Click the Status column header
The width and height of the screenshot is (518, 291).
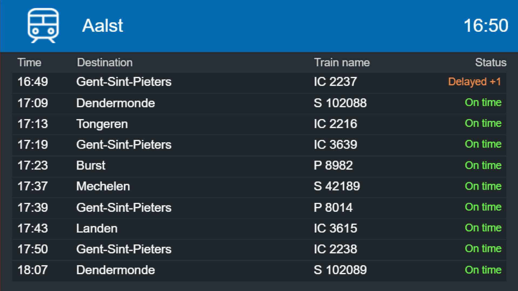pos(491,63)
